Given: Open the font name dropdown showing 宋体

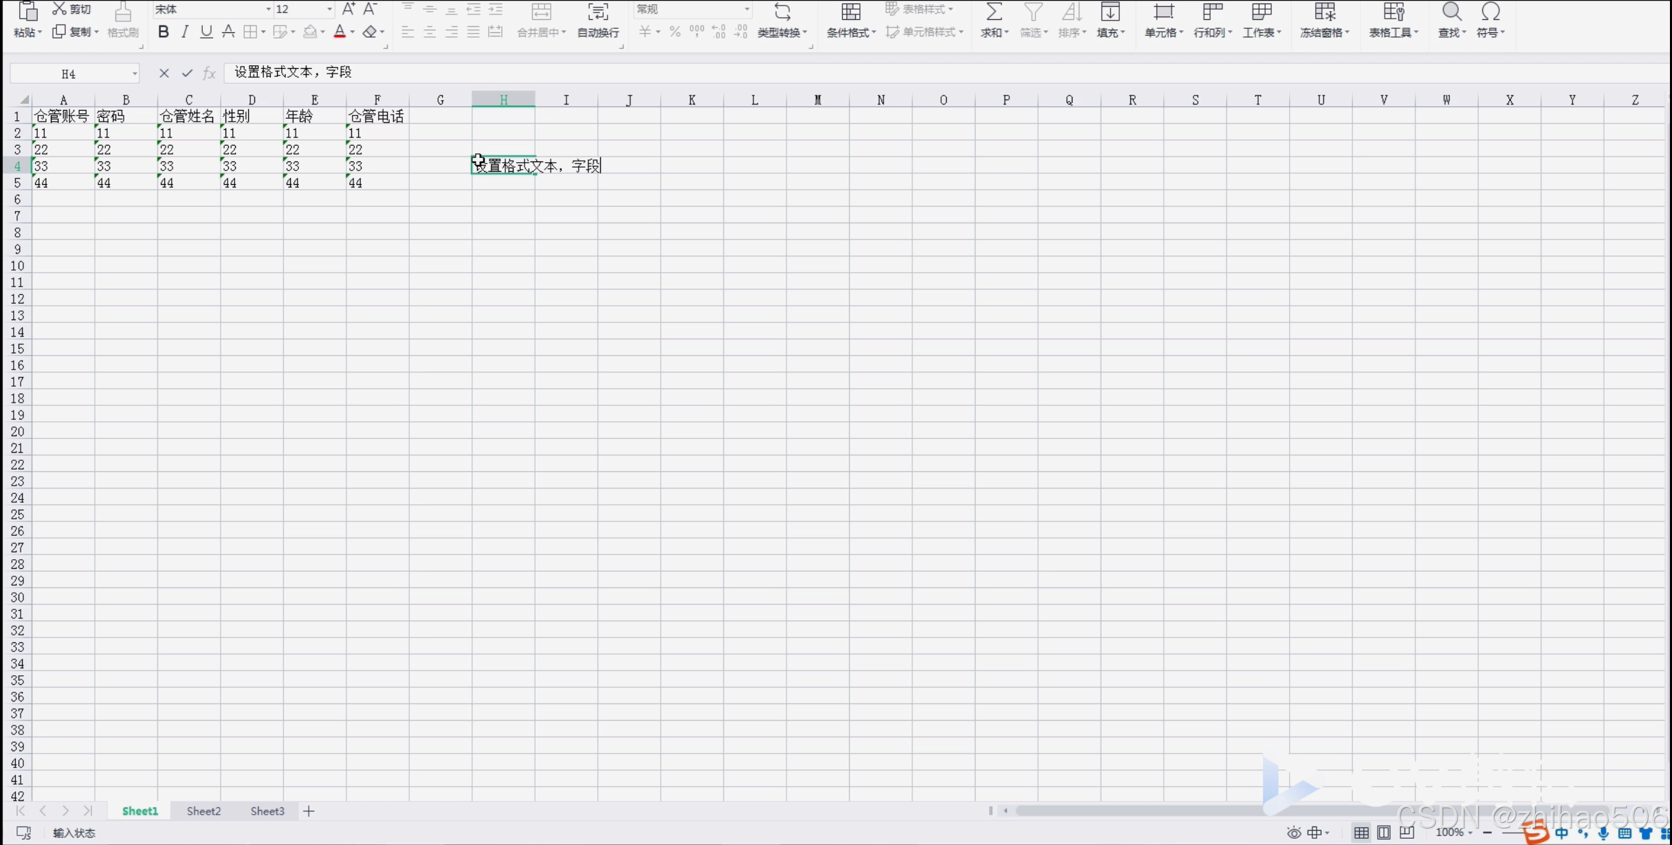Looking at the screenshot, I should point(267,9).
